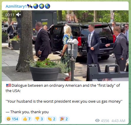Add a thumbs down reaction showing 3
The height and width of the screenshot is (125, 131).
pyautogui.click(x=39, y=119)
